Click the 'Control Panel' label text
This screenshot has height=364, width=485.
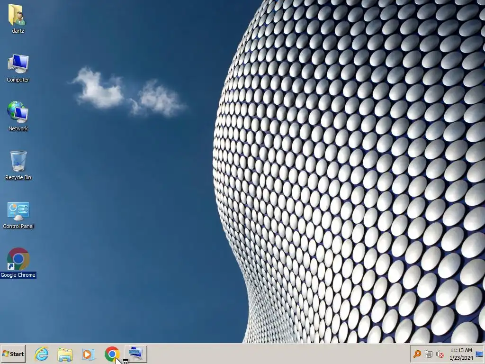(18, 226)
